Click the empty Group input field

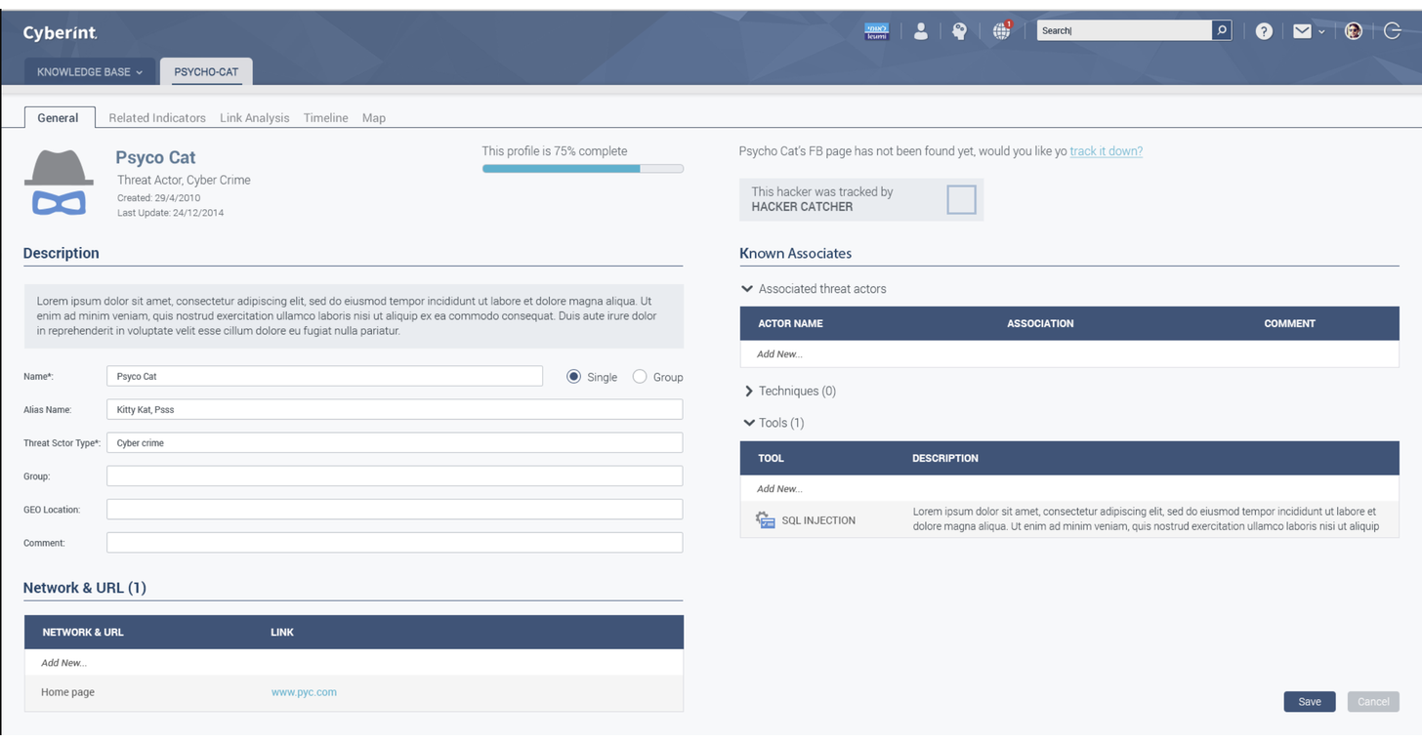tap(395, 476)
